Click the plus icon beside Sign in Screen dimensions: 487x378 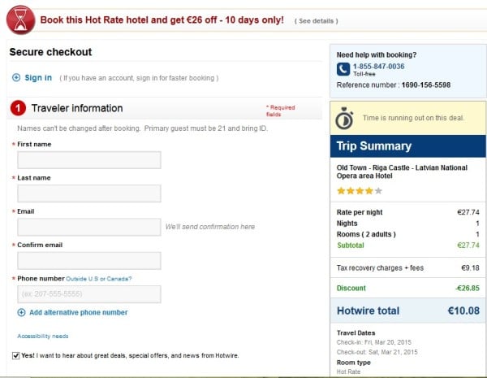pyautogui.click(x=16, y=77)
